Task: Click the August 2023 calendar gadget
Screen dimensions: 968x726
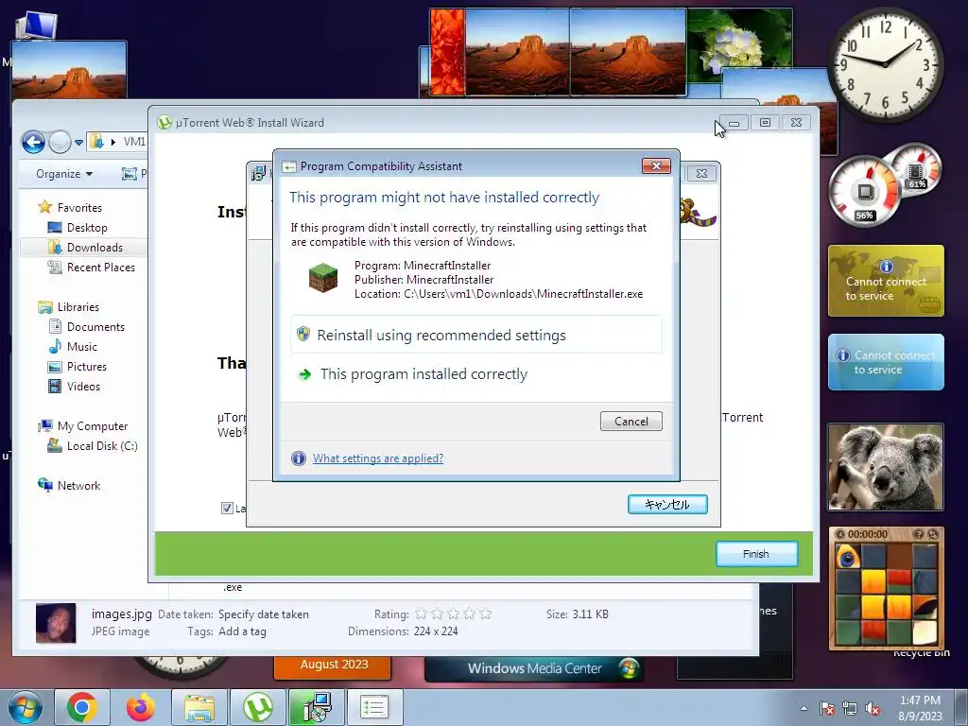Action: pyautogui.click(x=332, y=665)
